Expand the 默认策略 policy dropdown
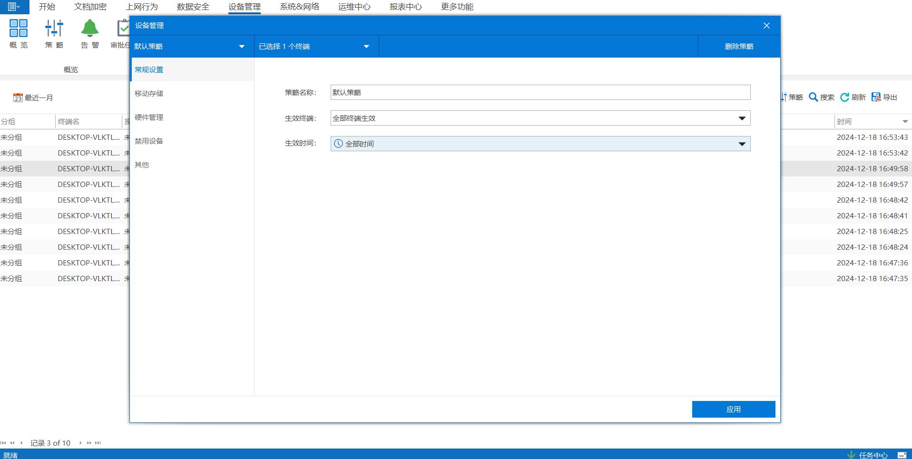The width and height of the screenshot is (912, 459). 241,47
